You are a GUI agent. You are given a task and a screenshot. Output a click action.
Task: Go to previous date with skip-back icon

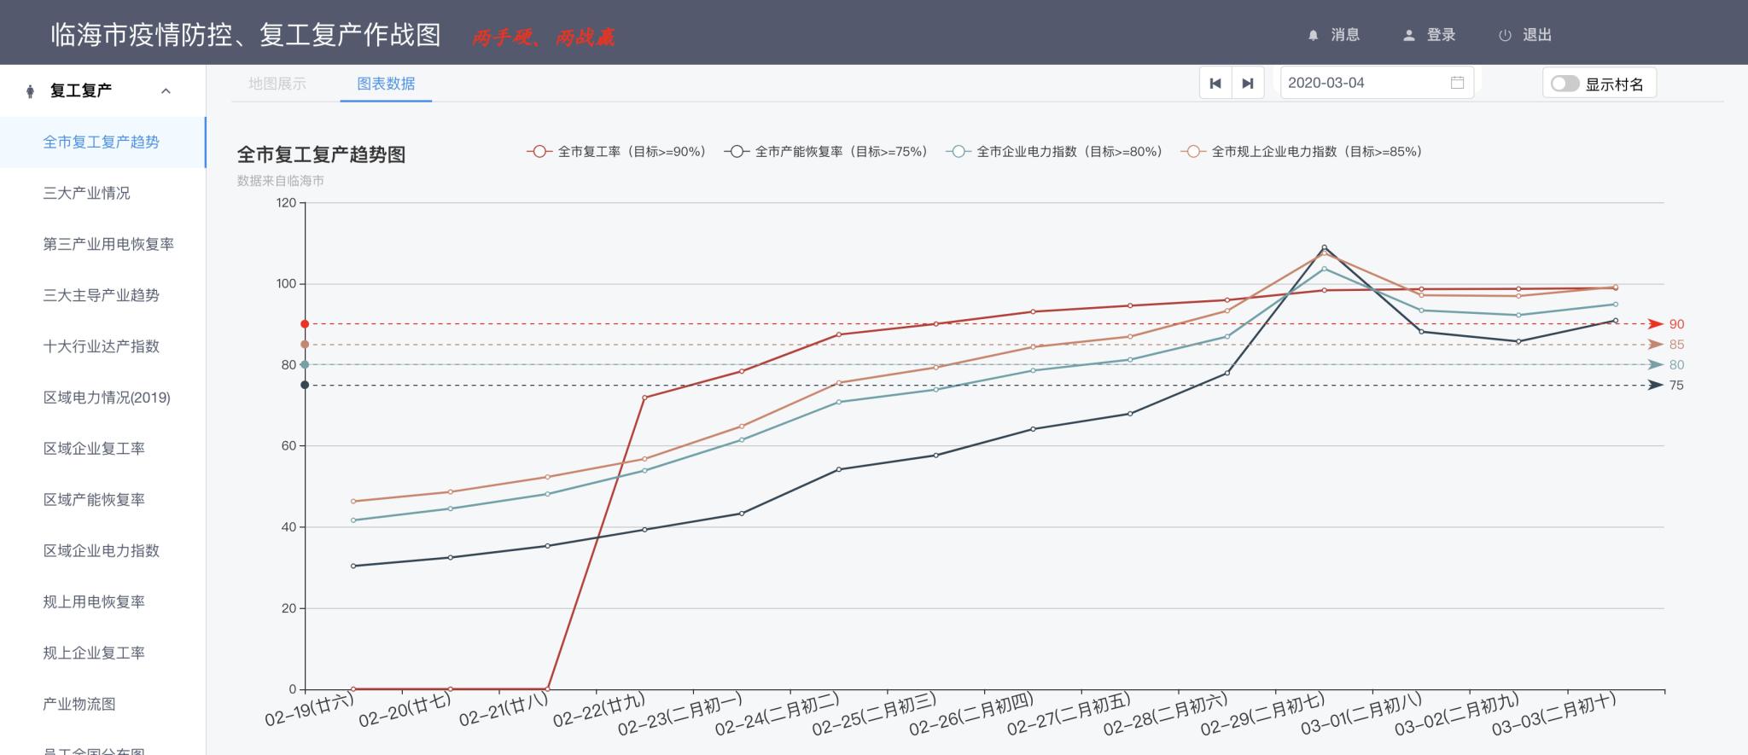click(x=1215, y=84)
